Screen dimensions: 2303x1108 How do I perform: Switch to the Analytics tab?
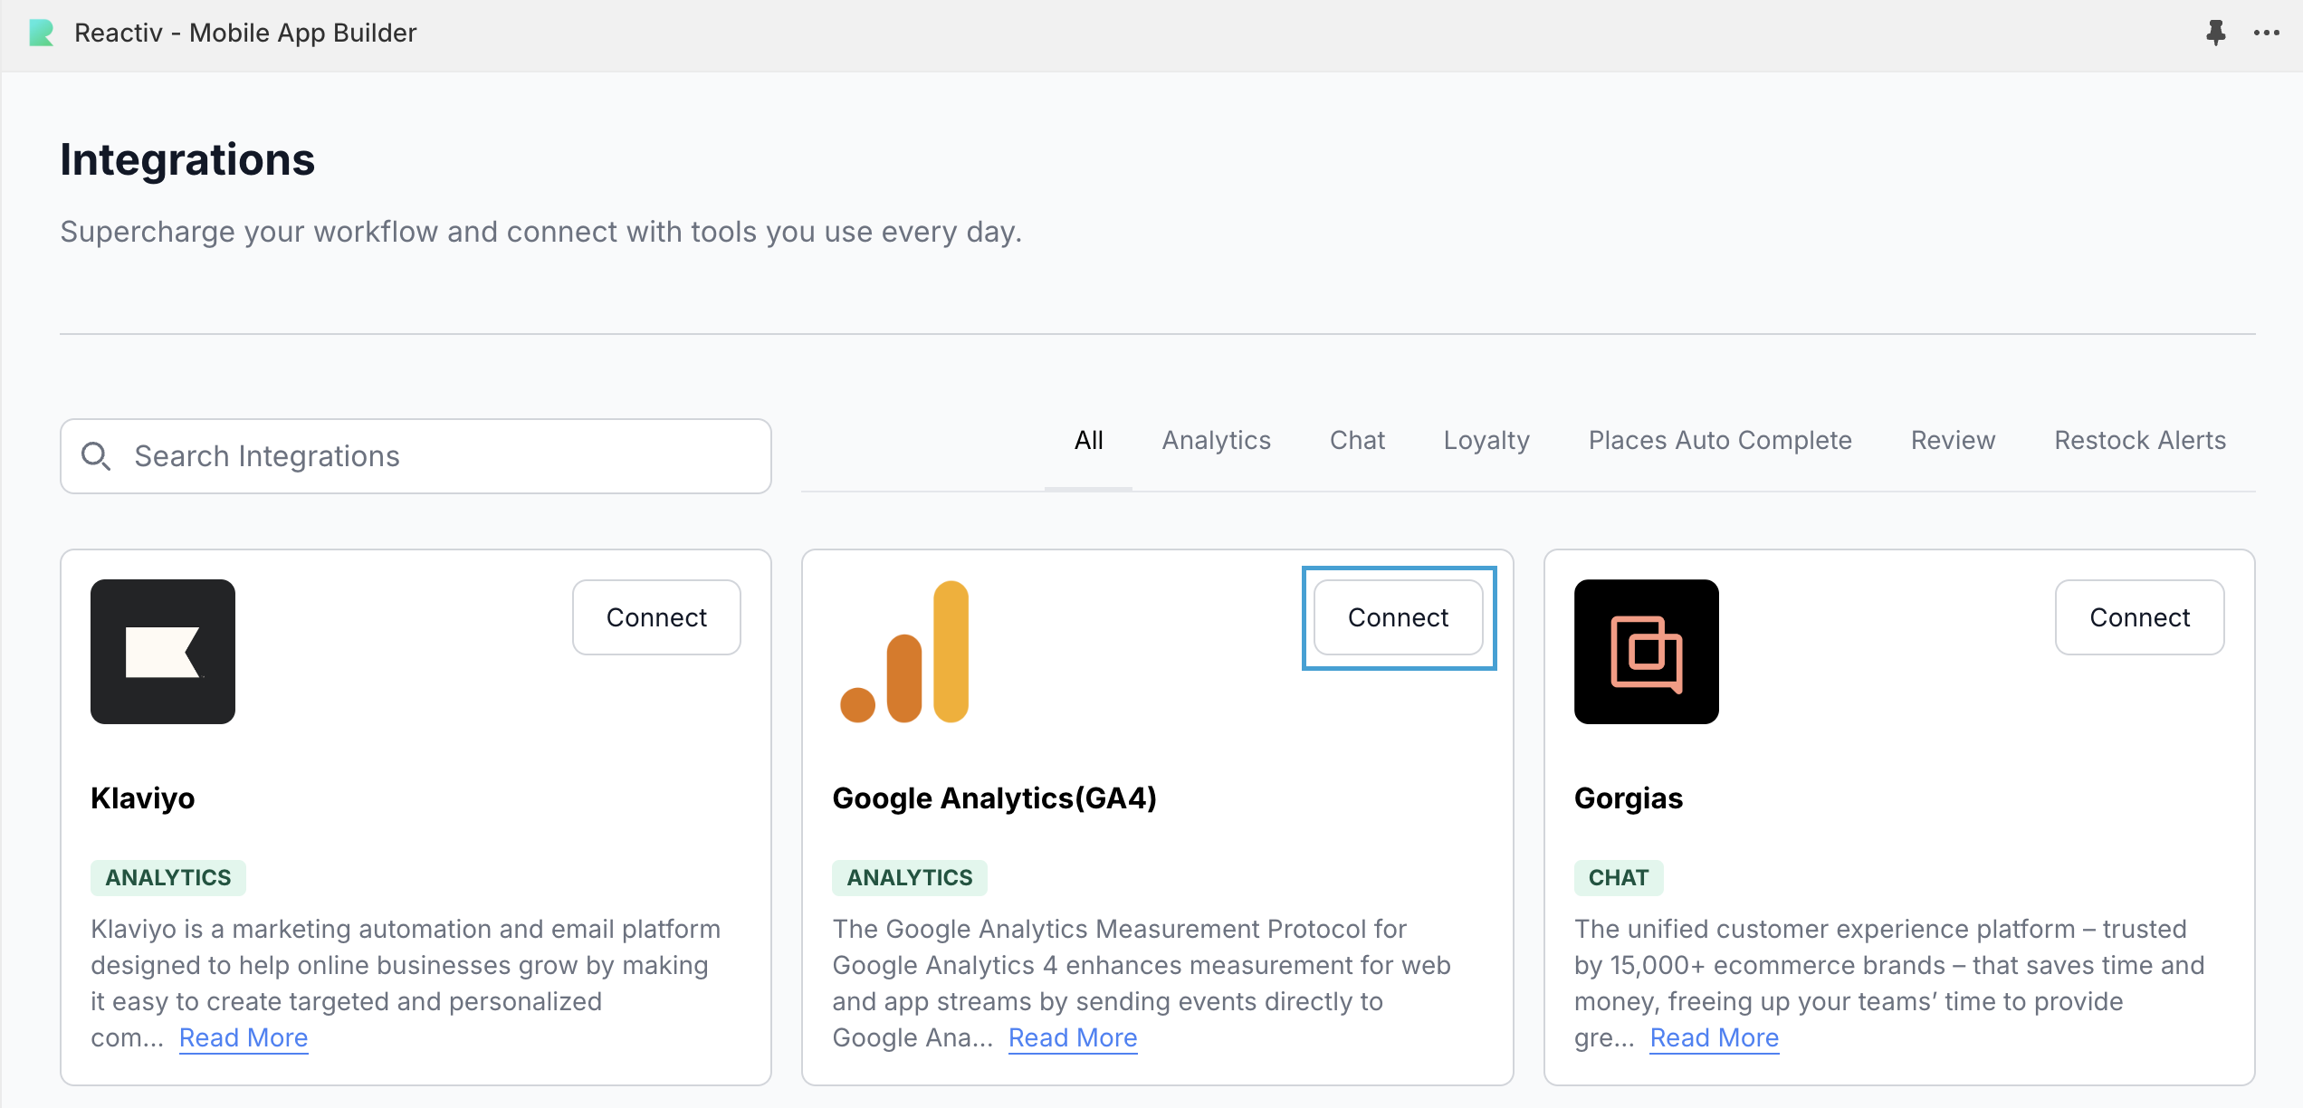1216,441
